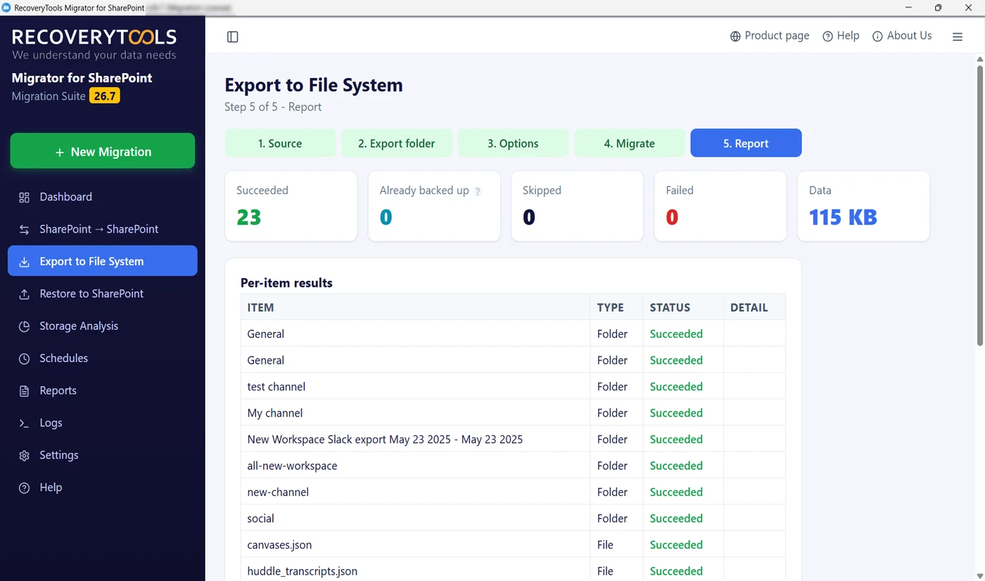This screenshot has width=985, height=581.
Task: Click the info icon beside About Us
Action: tap(877, 37)
